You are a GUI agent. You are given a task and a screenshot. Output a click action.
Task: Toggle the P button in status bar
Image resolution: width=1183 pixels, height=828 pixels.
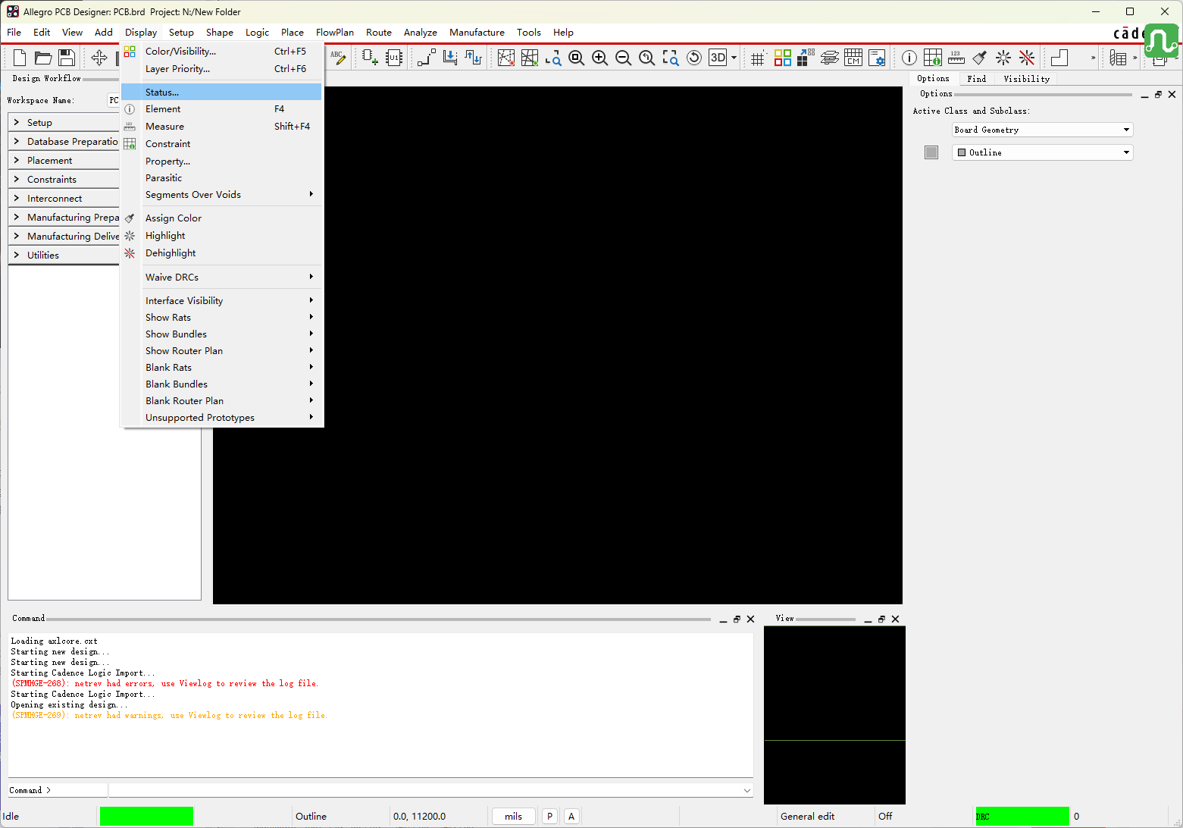pyautogui.click(x=549, y=817)
